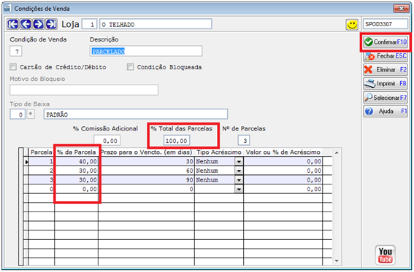Click the Nº de Parcelas field
This screenshot has width=414, height=272.
pyautogui.click(x=244, y=141)
